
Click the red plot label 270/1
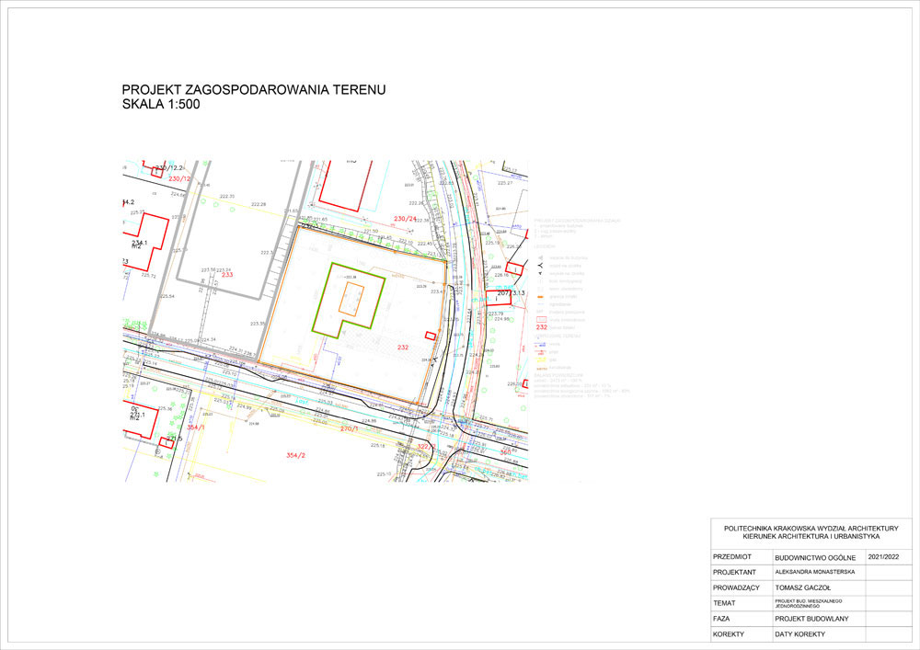tap(349, 428)
